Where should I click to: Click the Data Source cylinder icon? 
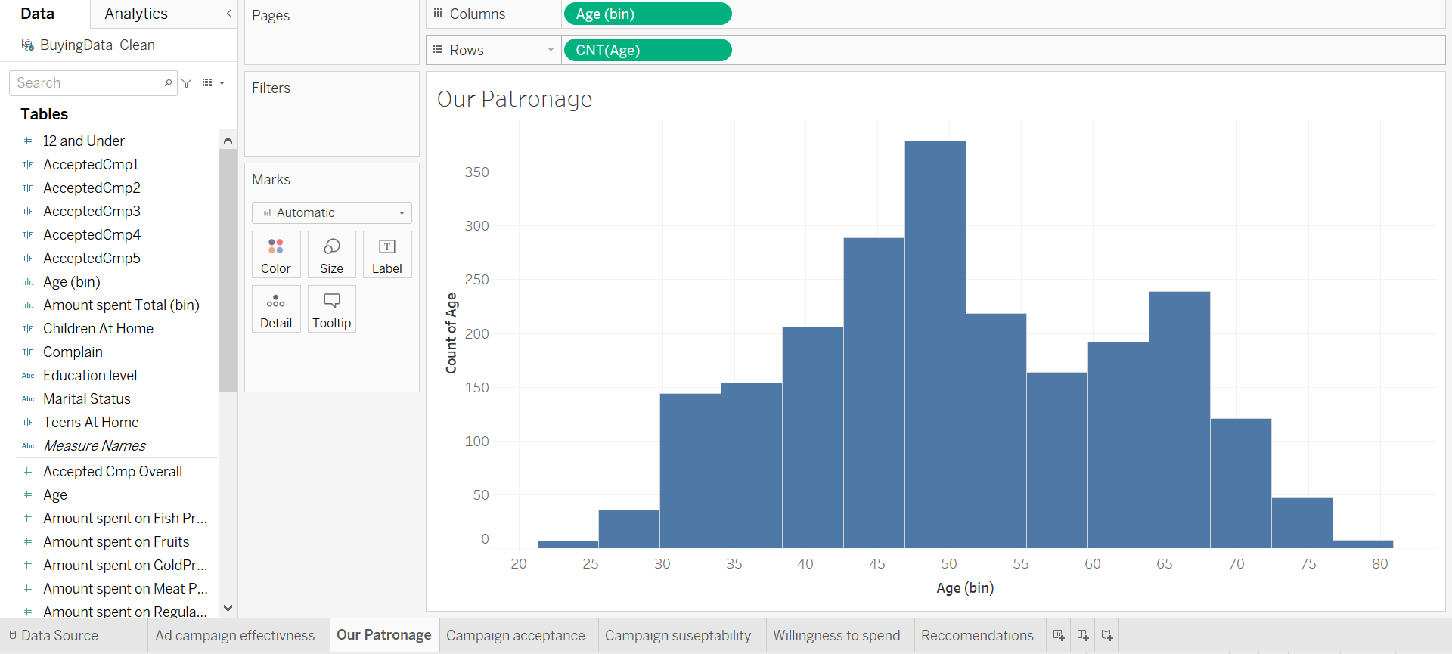pos(13,635)
